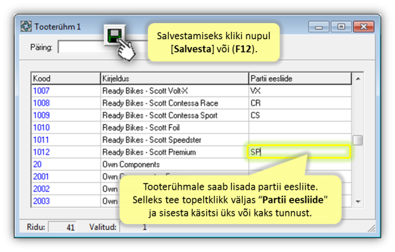
Task: Open product group code 2002
Action: point(42,189)
